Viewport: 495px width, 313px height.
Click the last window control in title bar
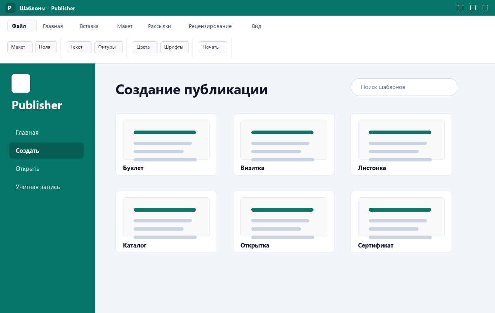[x=486, y=8]
